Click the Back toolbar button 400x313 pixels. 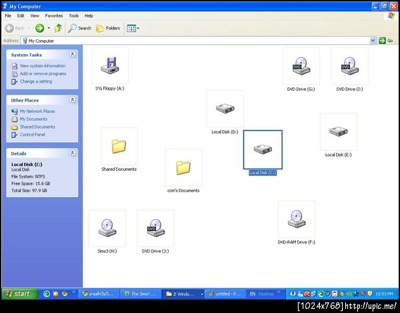(x=15, y=28)
